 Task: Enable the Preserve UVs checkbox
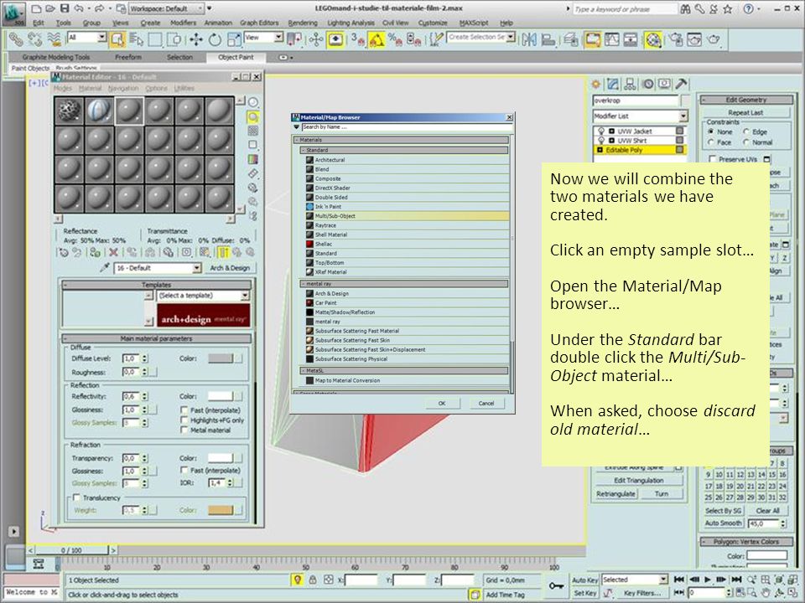coord(713,159)
